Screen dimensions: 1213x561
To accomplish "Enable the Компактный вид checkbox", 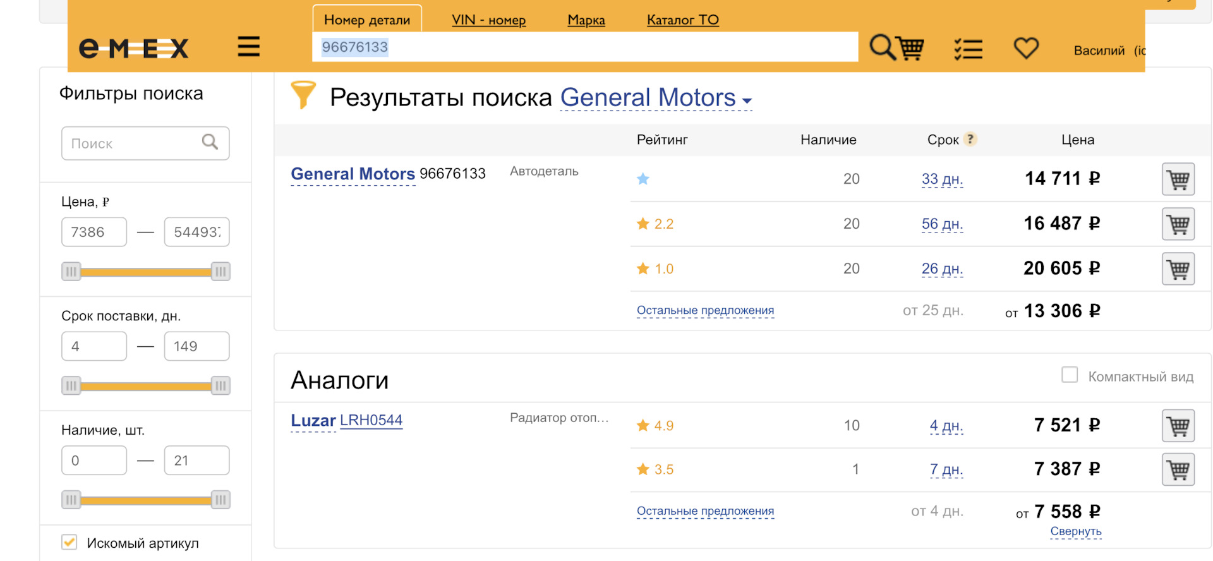I will click(x=1070, y=375).
